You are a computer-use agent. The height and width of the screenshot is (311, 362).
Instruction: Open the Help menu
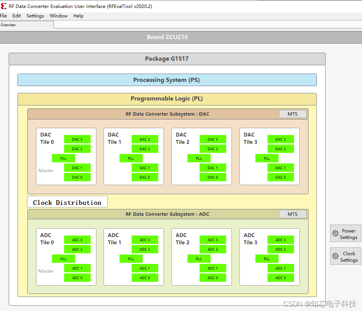78,16
